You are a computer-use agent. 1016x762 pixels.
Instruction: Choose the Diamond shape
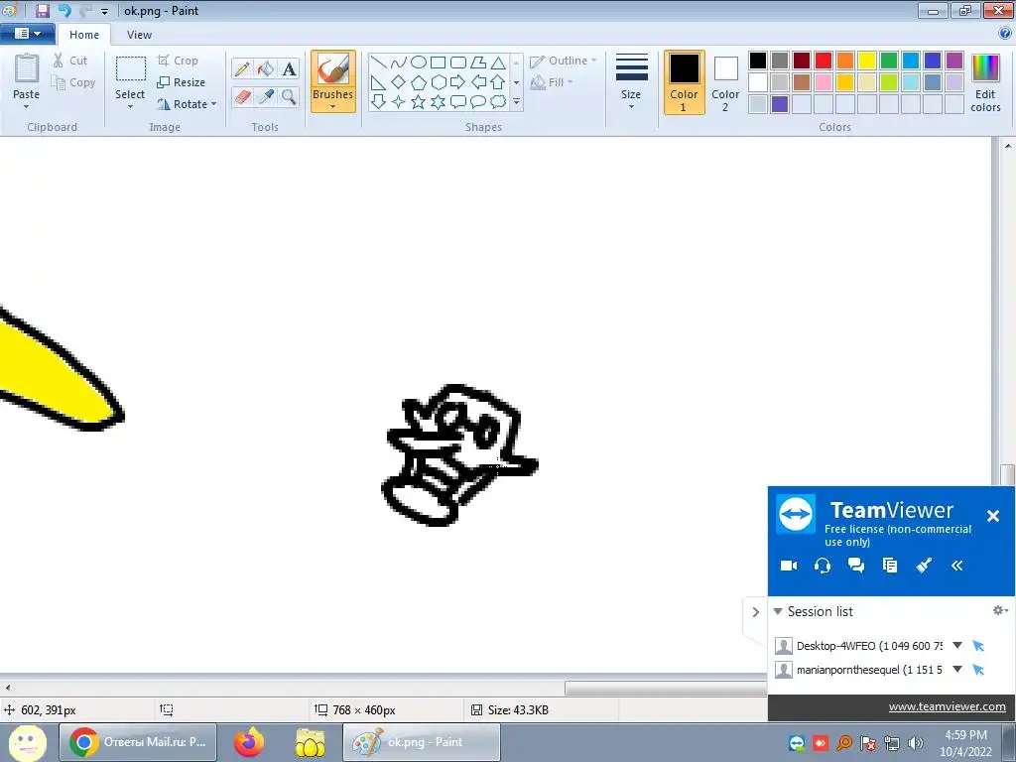pyautogui.click(x=399, y=82)
